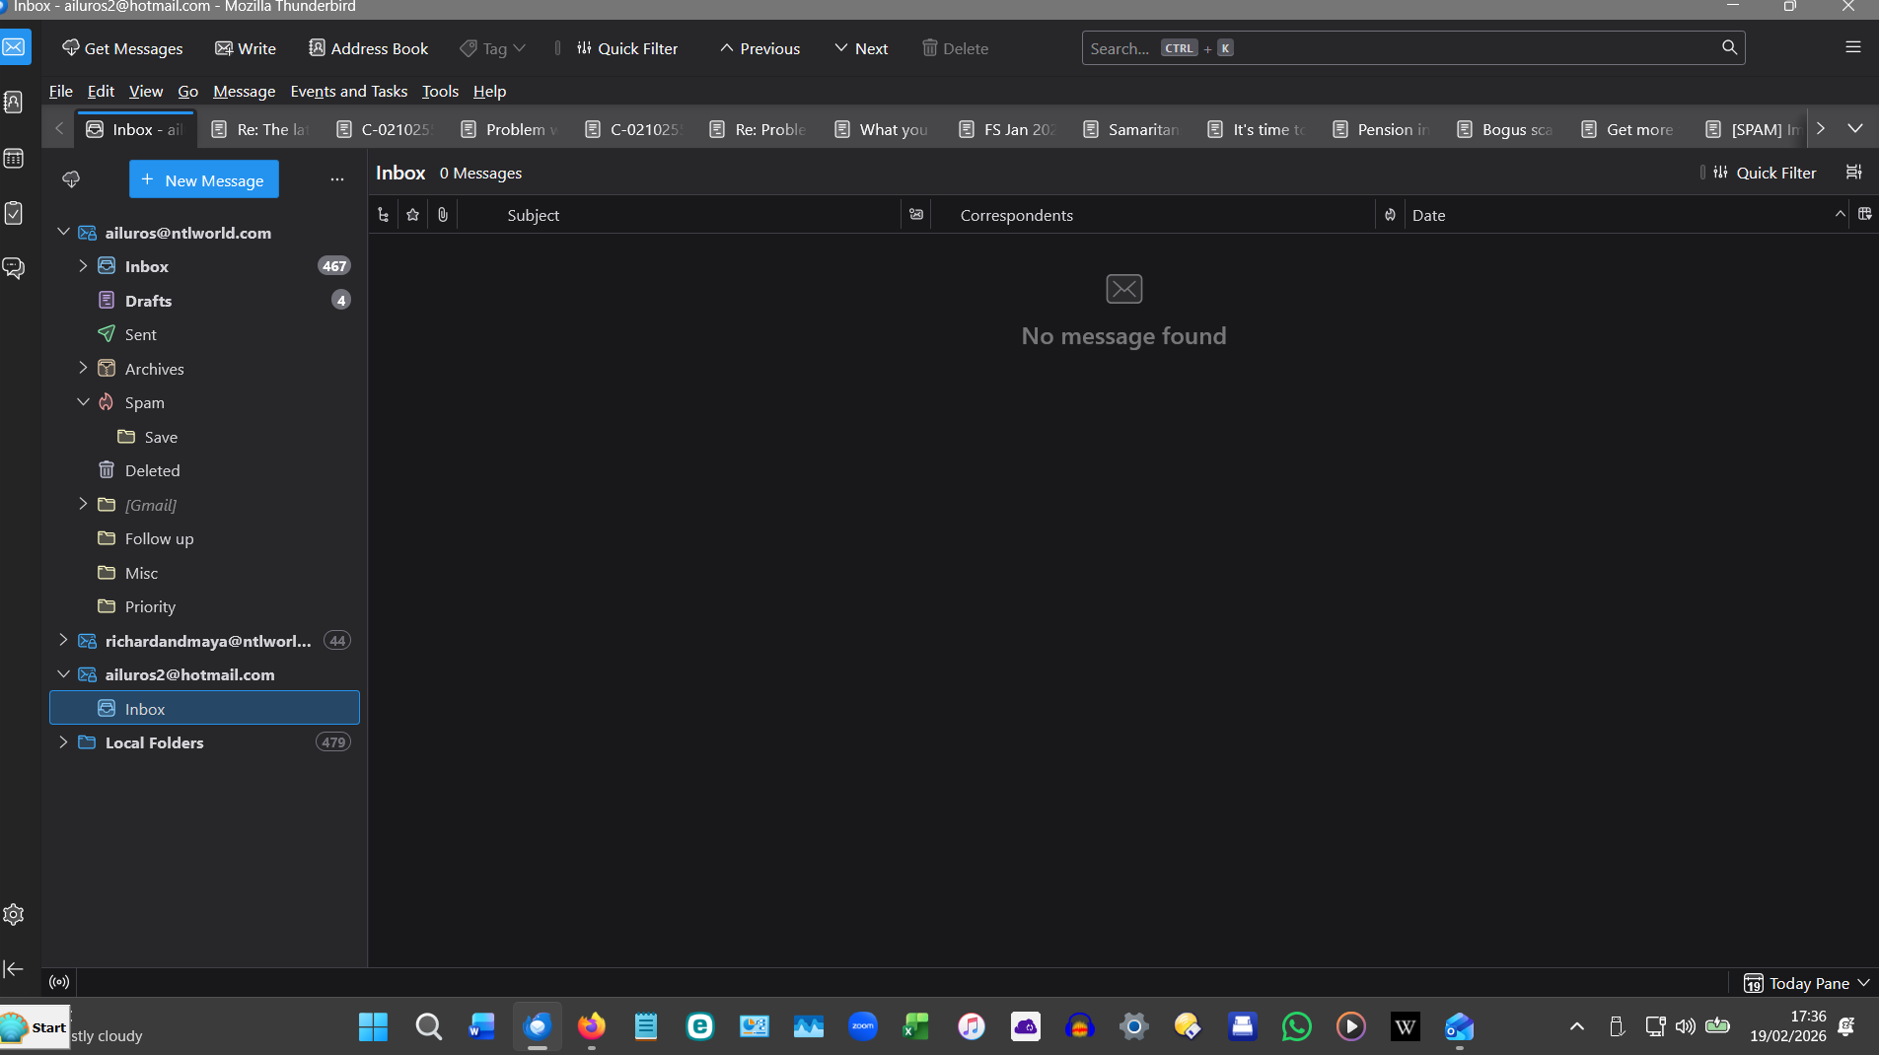1879x1055 pixels.
Task: Open Zoom from the taskbar
Action: coord(863,1027)
